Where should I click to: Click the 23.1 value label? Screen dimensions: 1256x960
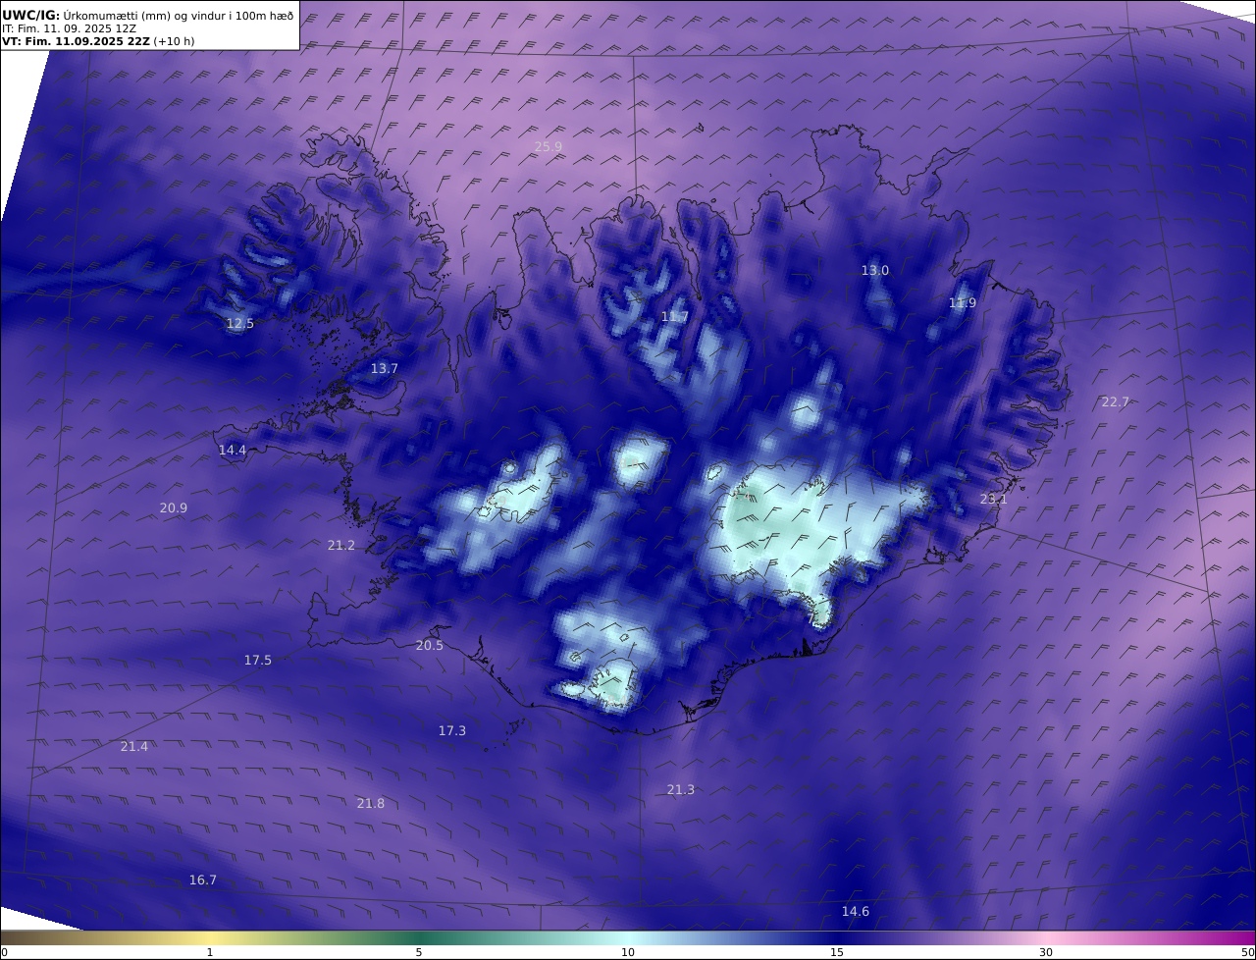point(994,500)
